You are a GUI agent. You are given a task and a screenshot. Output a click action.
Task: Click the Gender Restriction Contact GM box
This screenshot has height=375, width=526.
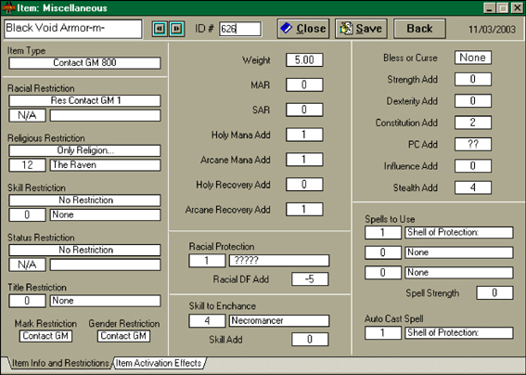123,336
